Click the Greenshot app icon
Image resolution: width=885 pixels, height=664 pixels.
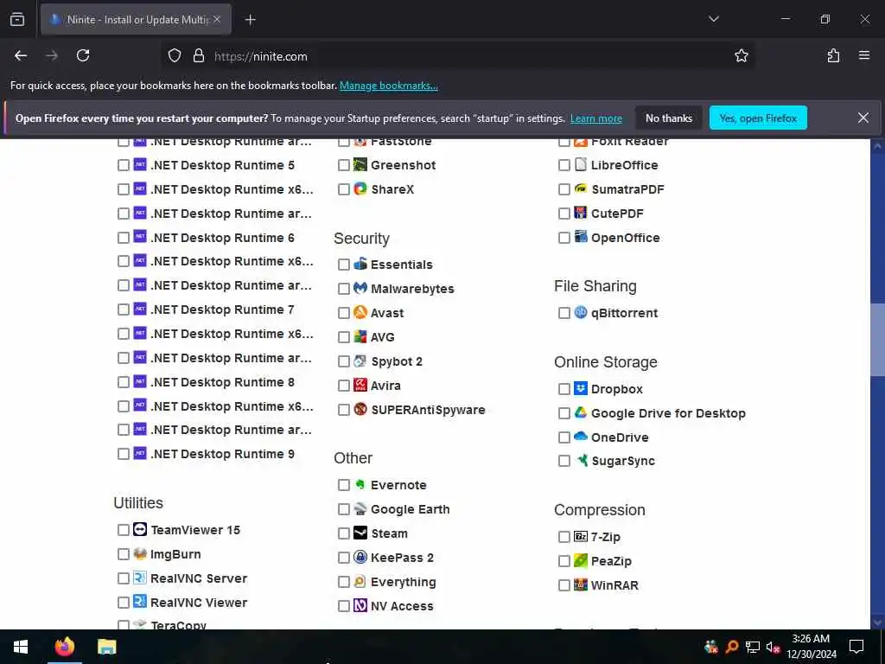(x=360, y=165)
